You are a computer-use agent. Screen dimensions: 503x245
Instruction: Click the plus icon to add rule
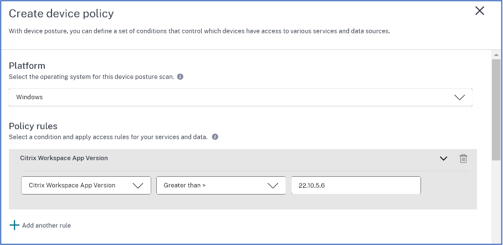point(14,226)
